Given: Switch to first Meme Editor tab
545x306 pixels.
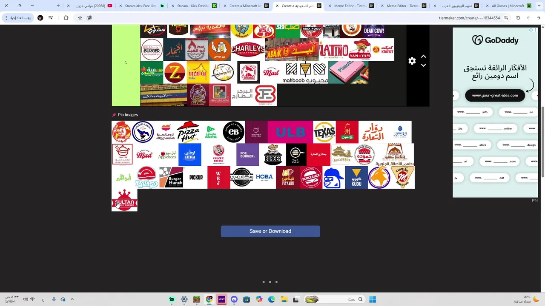Looking at the screenshot, I should coord(350,6).
